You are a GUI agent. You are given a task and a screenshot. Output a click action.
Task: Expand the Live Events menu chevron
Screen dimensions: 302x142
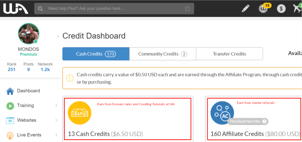click(56, 135)
